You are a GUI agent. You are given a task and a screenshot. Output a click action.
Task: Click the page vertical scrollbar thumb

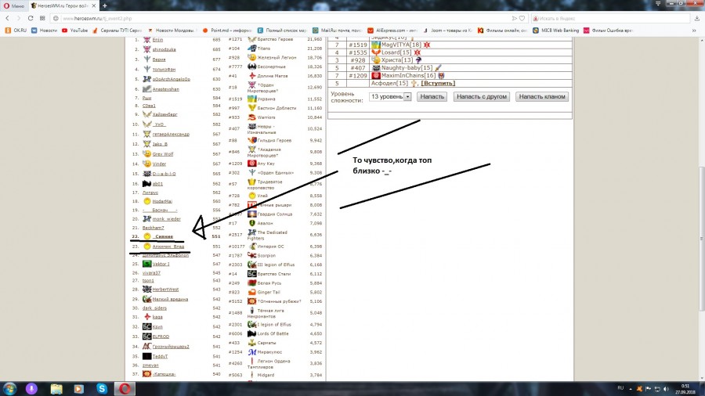[702, 238]
